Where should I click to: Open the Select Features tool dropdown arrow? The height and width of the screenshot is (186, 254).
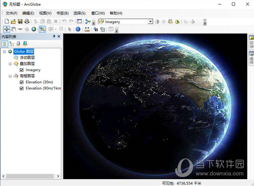[x=55, y=29]
